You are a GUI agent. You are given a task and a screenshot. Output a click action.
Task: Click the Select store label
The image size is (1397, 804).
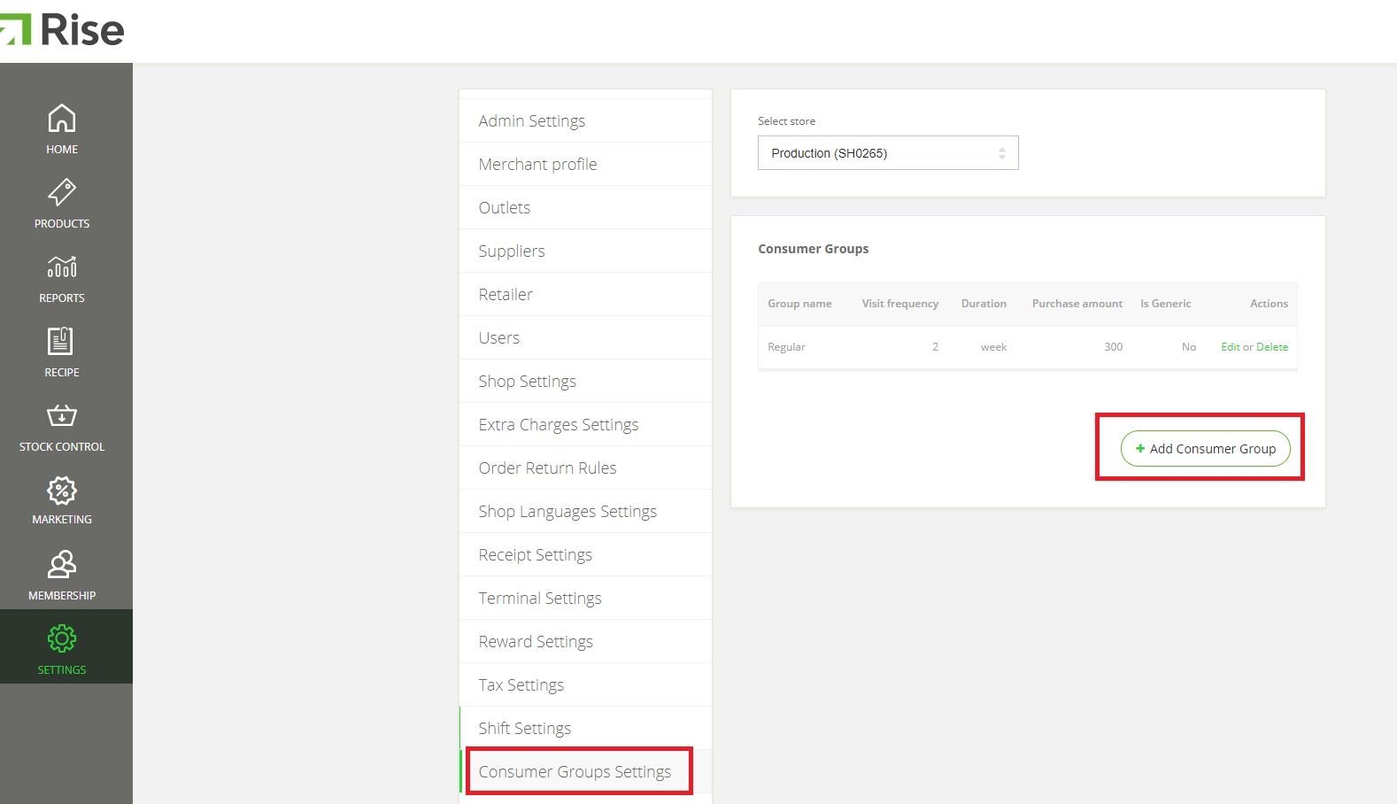click(x=786, y=121)
